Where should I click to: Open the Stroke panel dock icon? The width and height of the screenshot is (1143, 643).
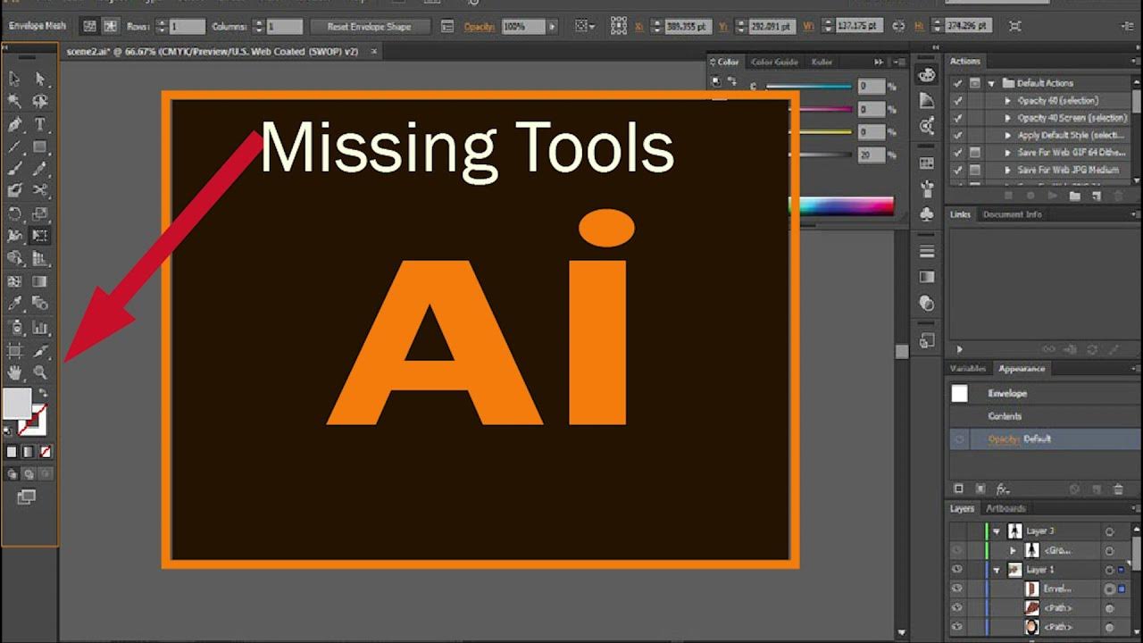pos(927,251)
